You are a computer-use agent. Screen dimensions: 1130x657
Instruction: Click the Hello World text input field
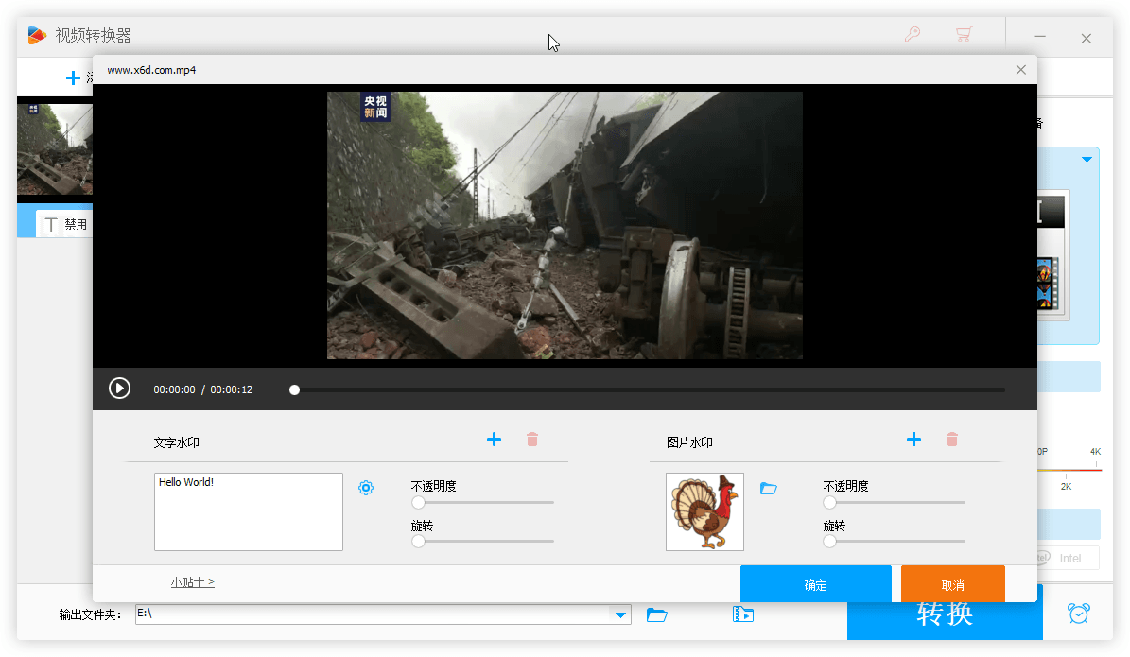pos(248,510)
